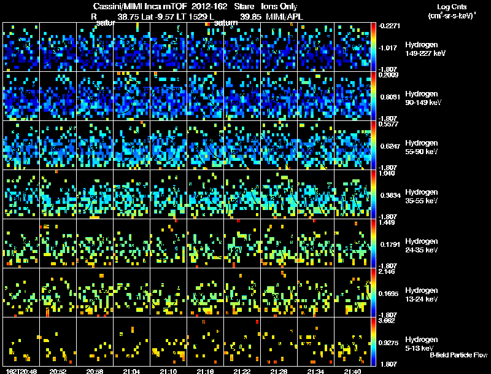
Task: Open the 13-24 keV panel at 21:40
Action: click(x=352, y=293)
